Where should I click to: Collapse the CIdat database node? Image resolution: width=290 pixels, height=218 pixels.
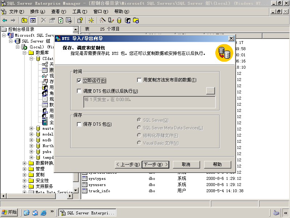pos(31,58)
